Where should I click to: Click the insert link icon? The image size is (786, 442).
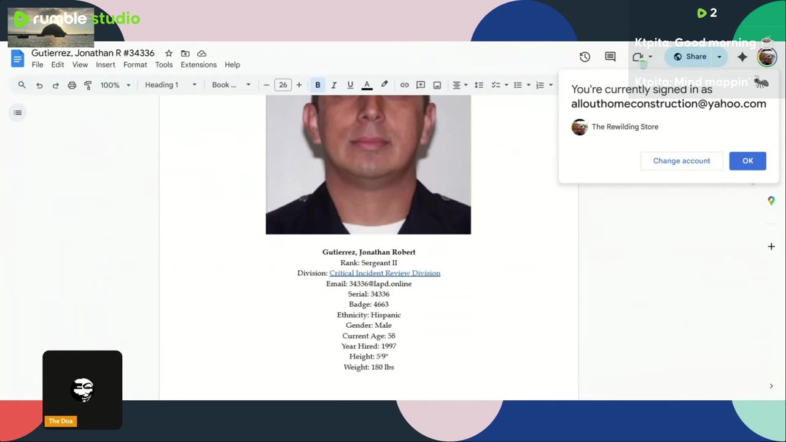(x=404, y=85)
